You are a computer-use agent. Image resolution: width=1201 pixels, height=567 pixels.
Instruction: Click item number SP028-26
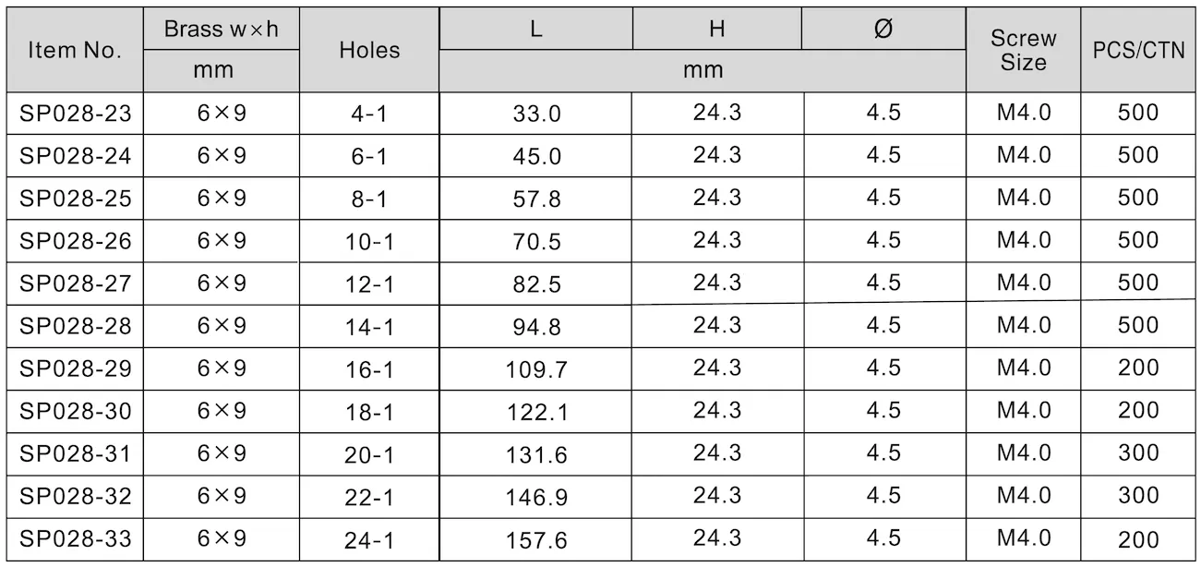(75, 241)
